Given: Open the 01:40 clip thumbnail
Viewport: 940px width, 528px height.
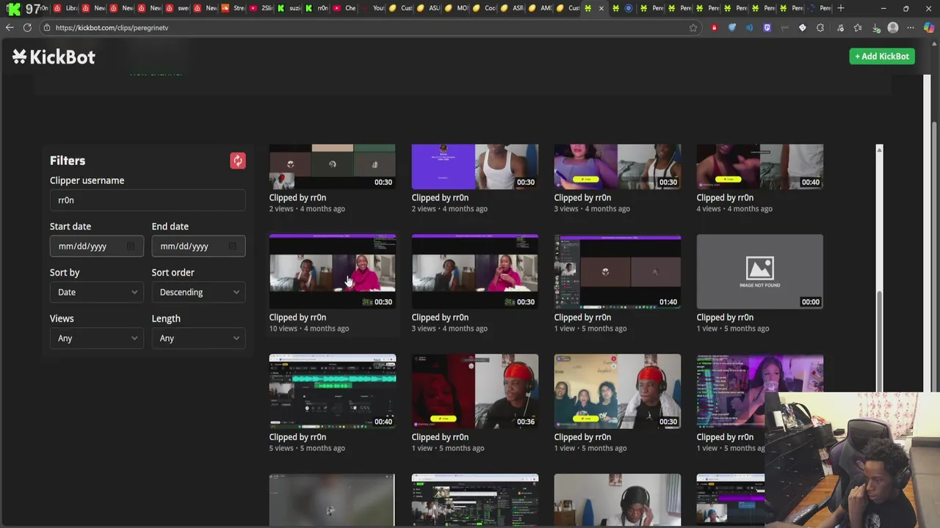Looking at the screenshot, I should click(x=617, y=271).
